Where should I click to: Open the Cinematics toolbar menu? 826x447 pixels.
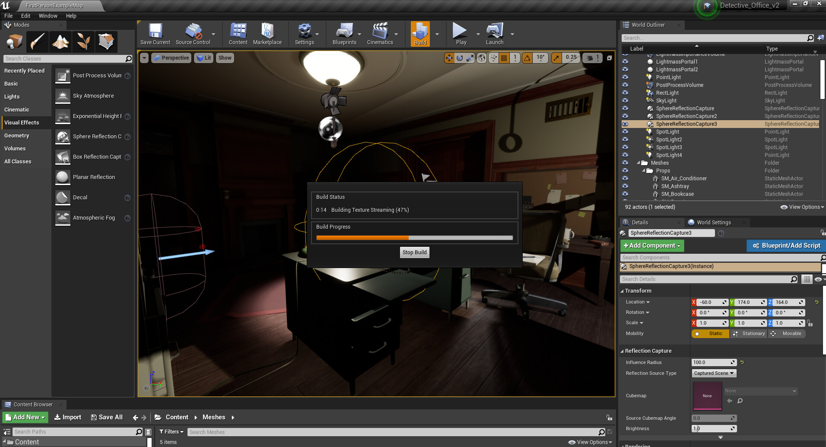coord(379,34)
